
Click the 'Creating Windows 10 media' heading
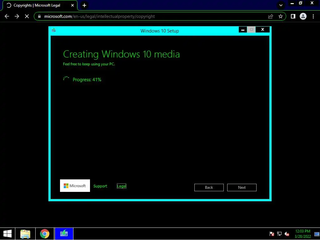tap(122, 54)
